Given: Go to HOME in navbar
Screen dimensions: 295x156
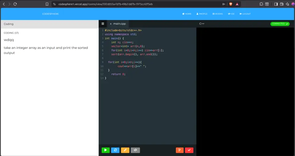Looking at the screenshot, I should point(187,14).
